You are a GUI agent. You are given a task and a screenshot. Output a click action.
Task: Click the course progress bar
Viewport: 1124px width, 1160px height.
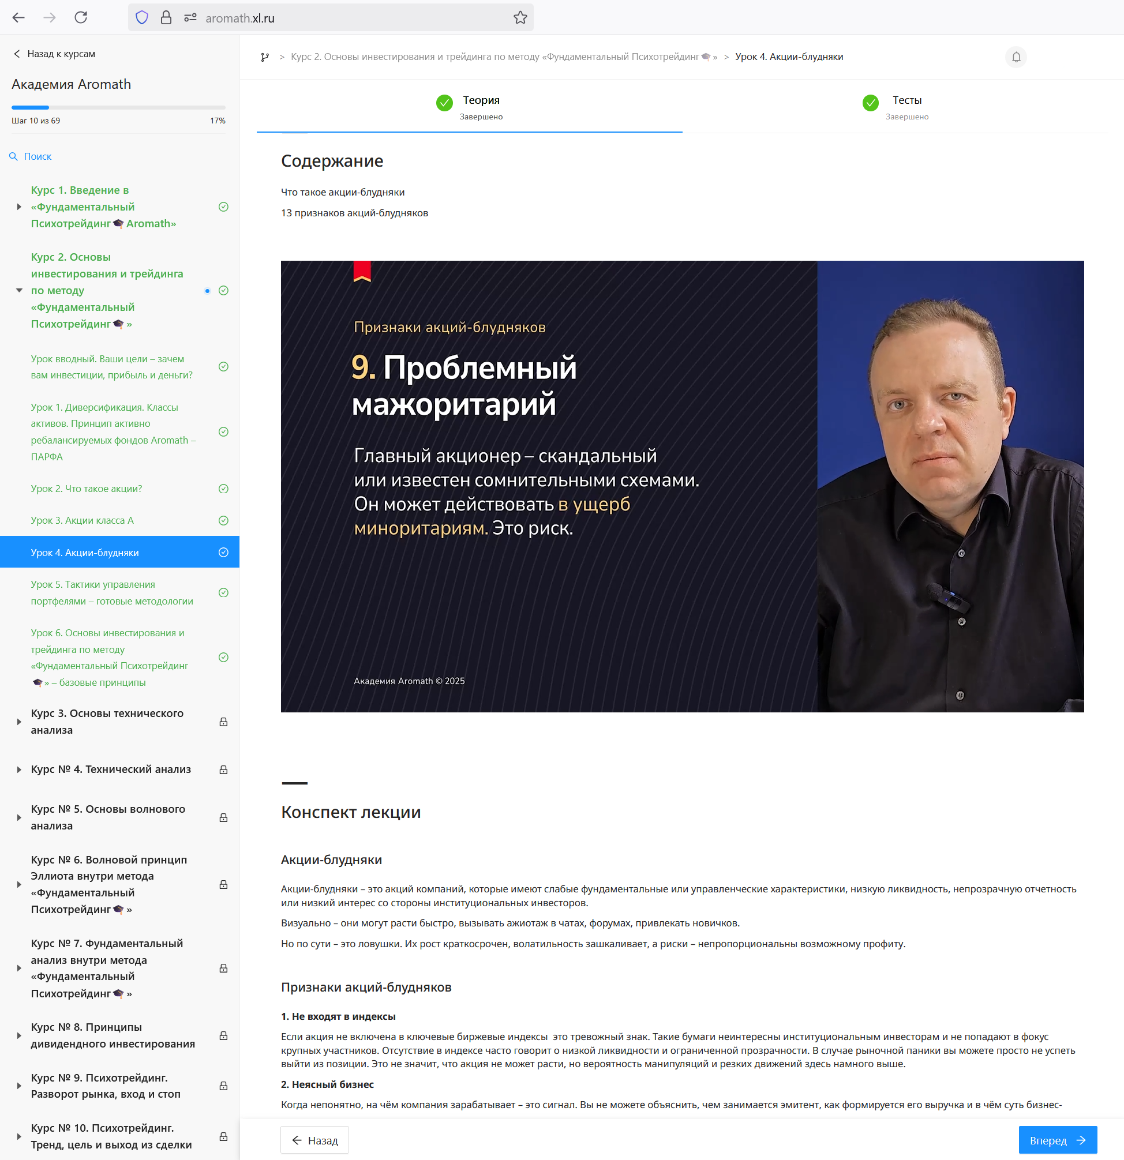pyautogui.click(x=118, y=108)
